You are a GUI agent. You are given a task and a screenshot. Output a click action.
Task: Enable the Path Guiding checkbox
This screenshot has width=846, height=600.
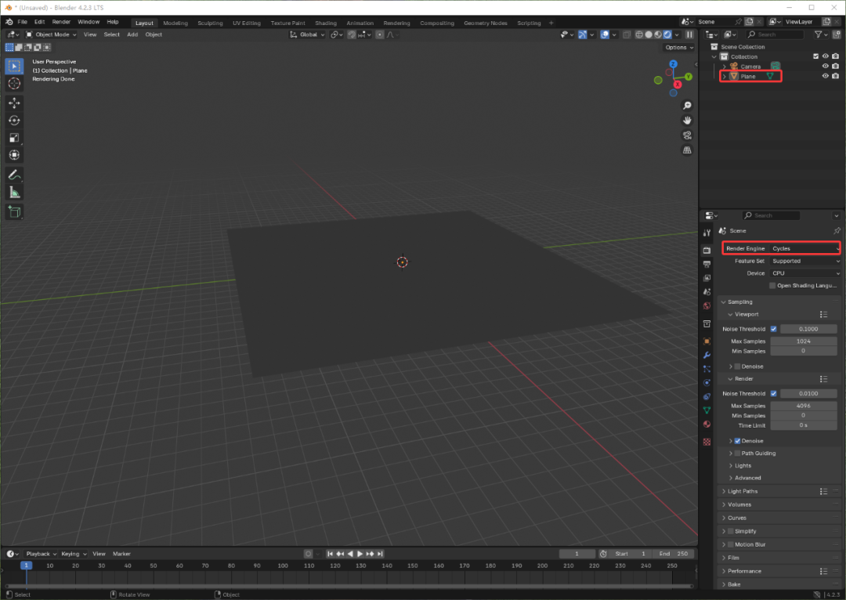(738, 454)
